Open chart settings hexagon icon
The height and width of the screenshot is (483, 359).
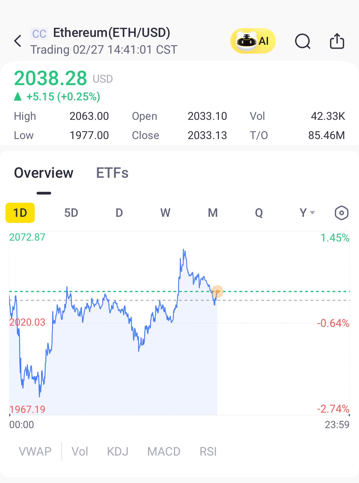click(341, 213)
